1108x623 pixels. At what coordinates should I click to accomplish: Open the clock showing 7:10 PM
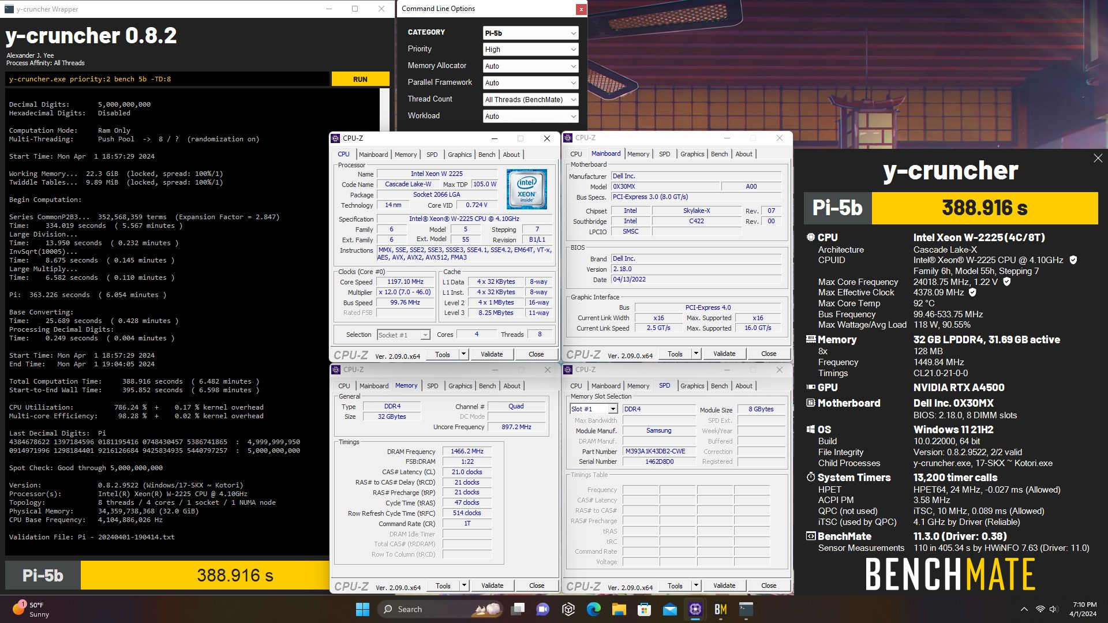(1084, 609)
